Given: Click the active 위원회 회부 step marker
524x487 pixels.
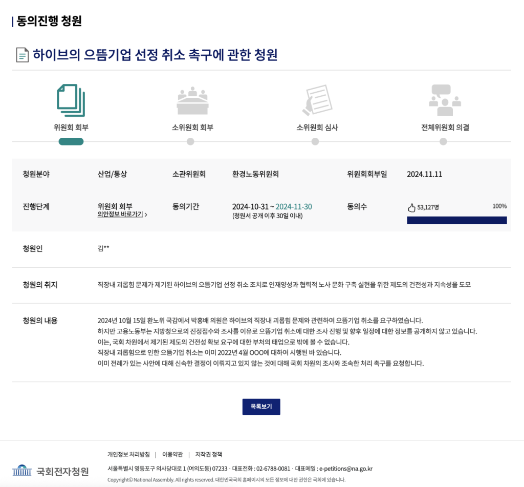Looking at the screenshot, I should (71, 141).
